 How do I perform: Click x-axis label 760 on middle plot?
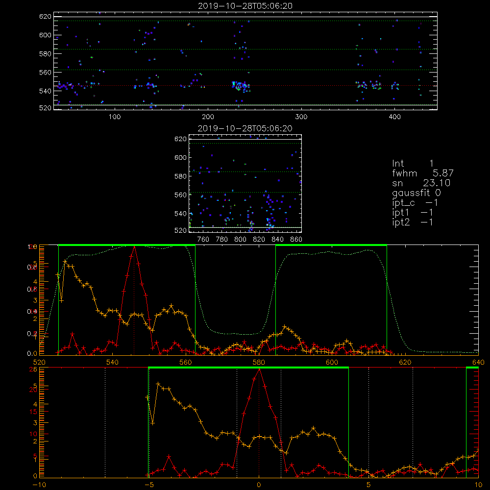tap(203, 240)
